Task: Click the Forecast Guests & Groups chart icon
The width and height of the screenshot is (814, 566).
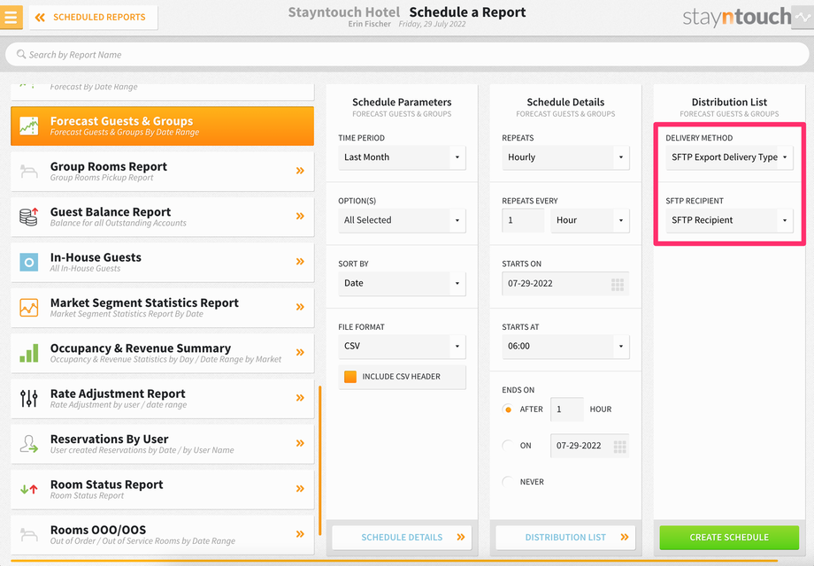Action: 29,126
